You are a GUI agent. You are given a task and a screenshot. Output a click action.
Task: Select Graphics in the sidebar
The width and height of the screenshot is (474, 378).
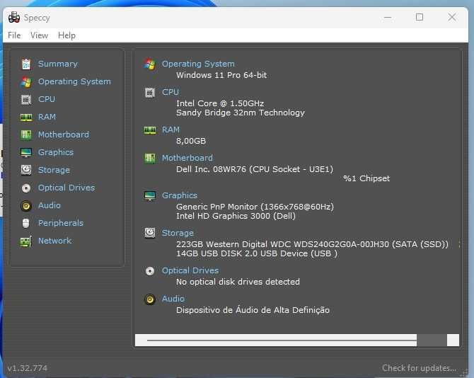click(x=56, y=152)
